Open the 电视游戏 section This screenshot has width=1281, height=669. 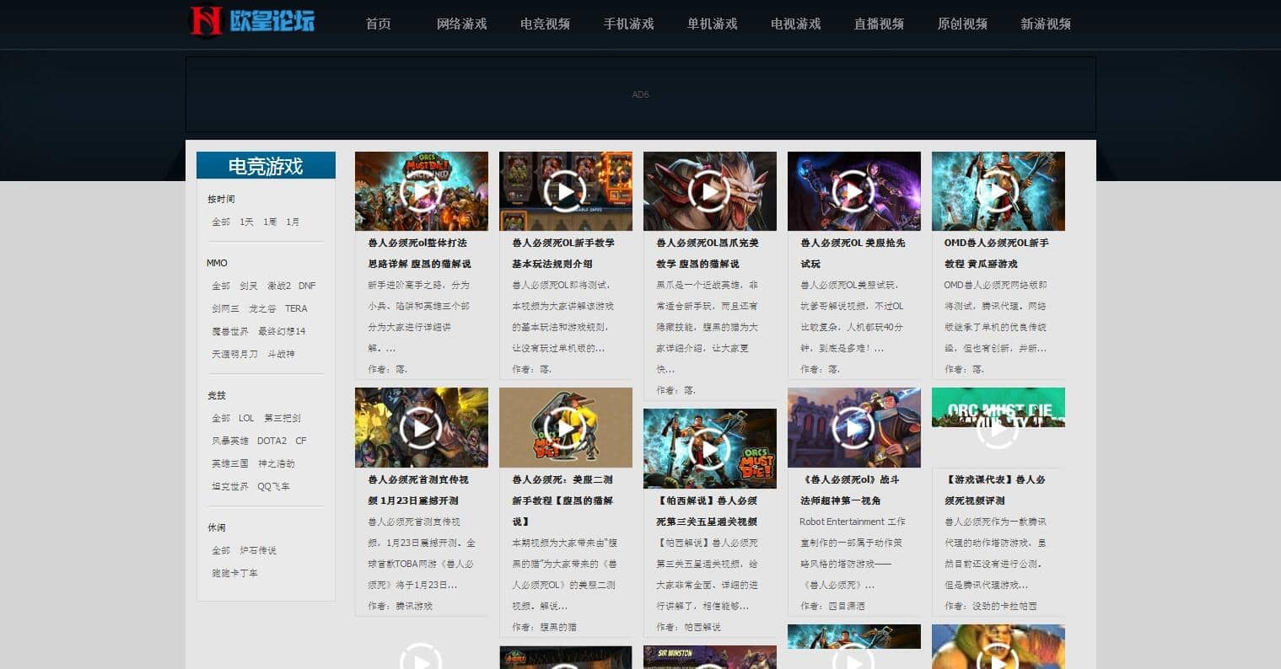796,24
